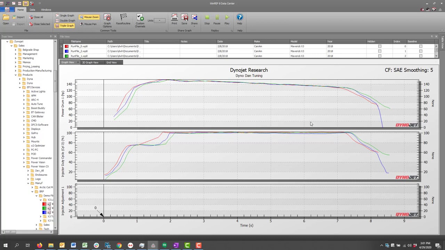Open Chrome from the taskbar
The width and height of the screenshot is (445, 250).
point(119,245)
